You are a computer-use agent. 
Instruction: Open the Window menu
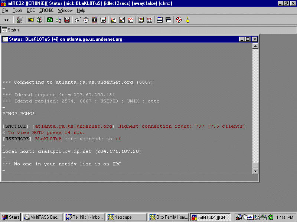pos(65,10)
